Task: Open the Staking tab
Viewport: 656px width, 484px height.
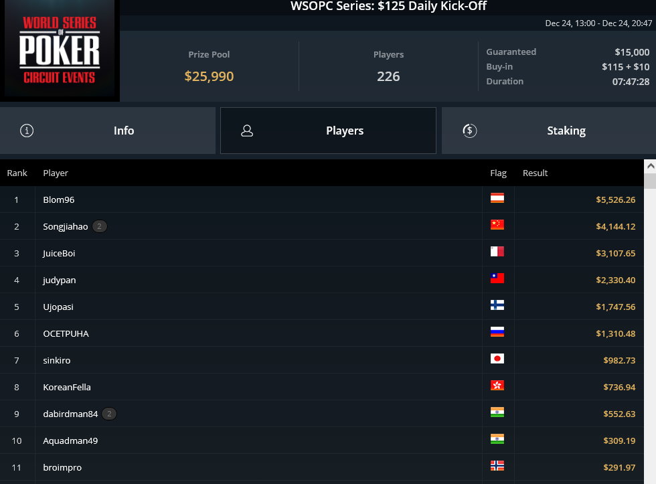Action: point(549,131)
